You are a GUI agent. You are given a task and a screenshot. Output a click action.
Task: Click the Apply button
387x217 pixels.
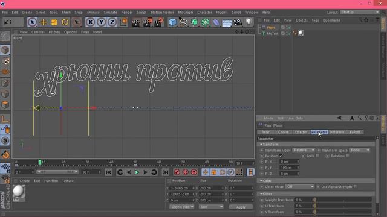click(241, 207)
